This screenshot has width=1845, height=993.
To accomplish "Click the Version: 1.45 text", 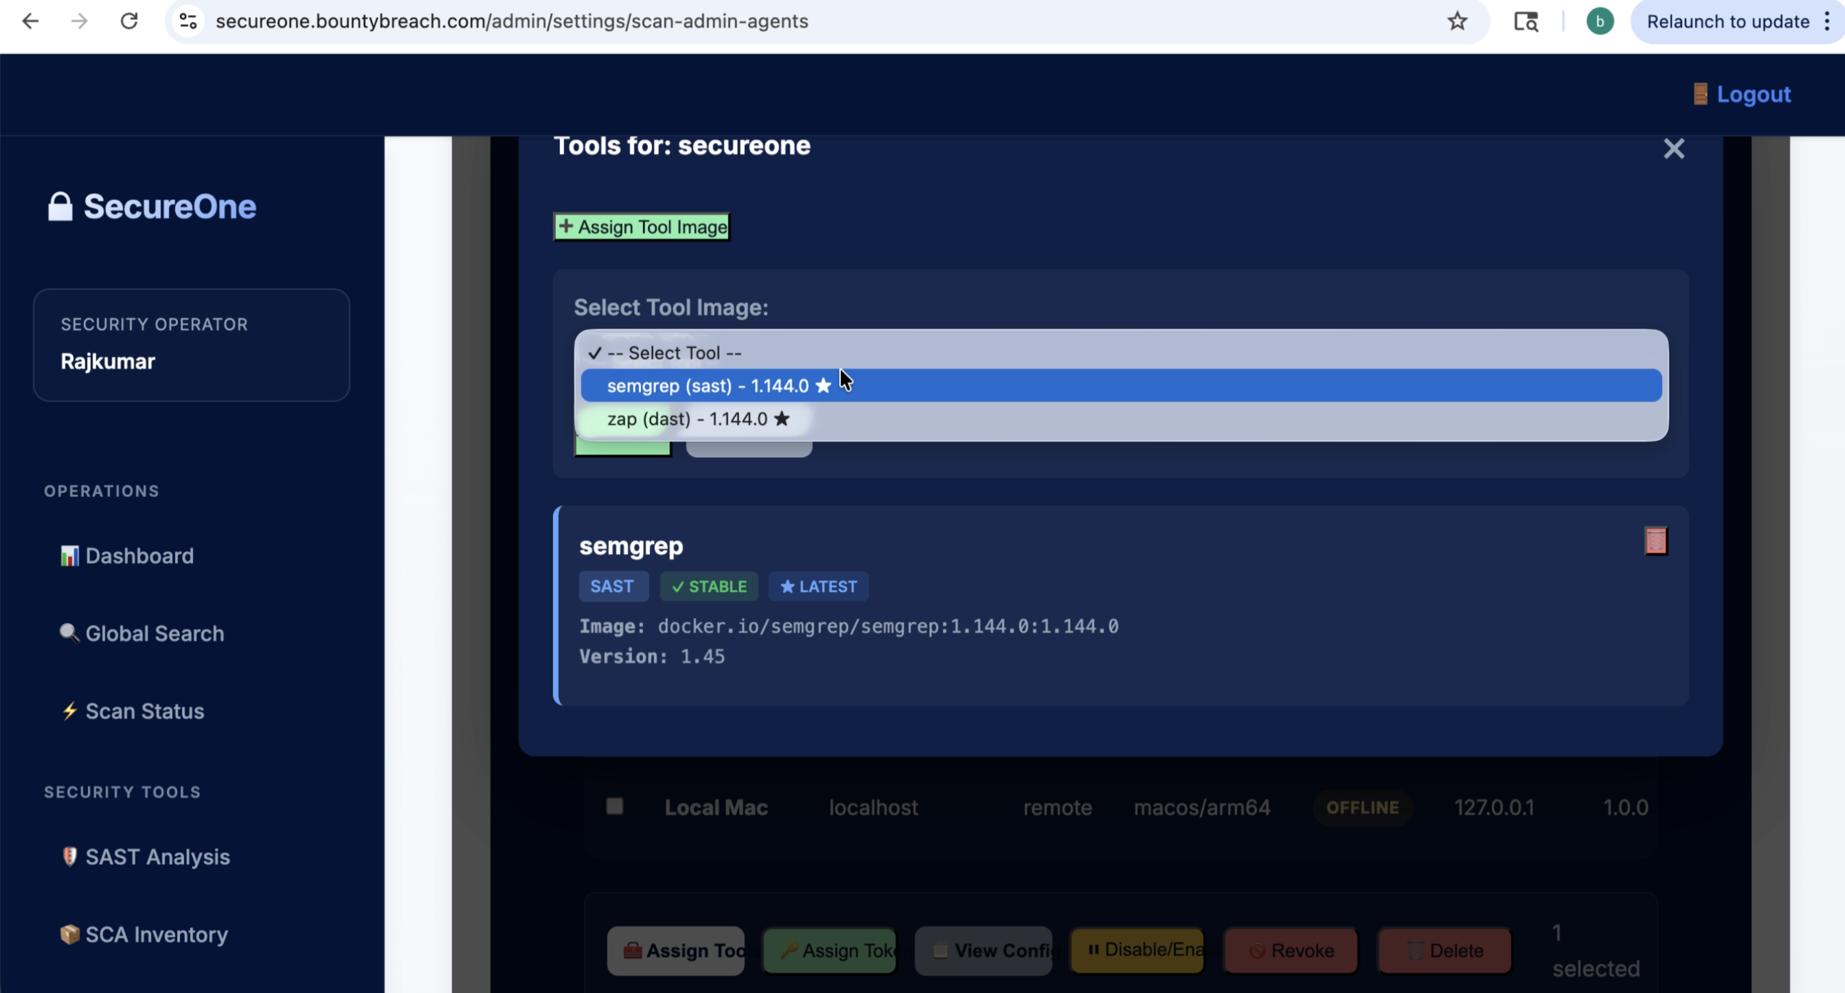I will tap(652, 657).
